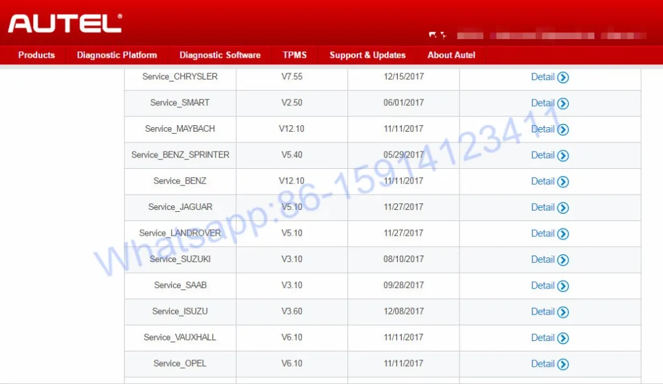Open the Detail link for Service_ISUZU
The width and height of the screenshot is (663, 384).
pos(542,312)
